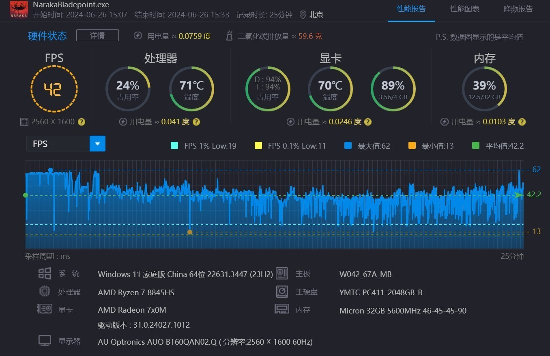Click the Naraka Bladepoint game logo icon
The height and width of the screenshot is (356, 550).
(19, 10)
